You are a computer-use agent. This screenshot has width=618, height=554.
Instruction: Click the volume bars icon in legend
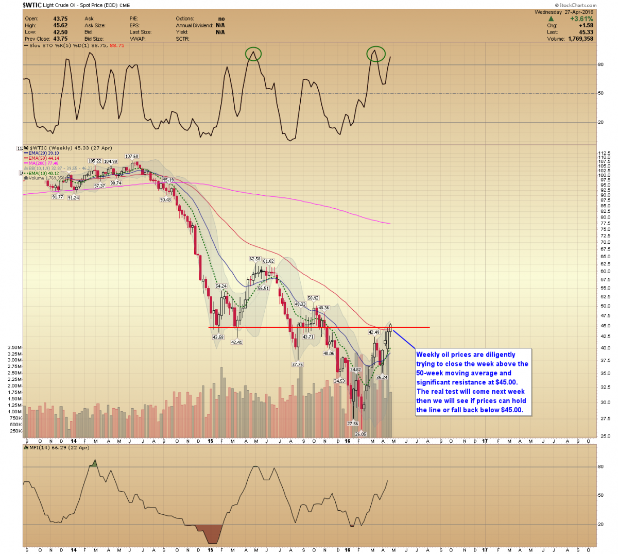click(26, 178)
